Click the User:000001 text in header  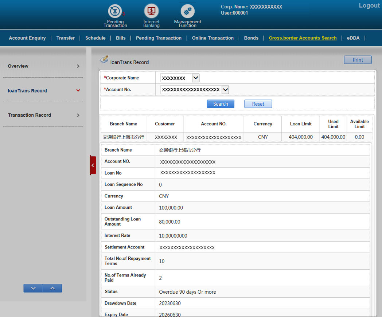[234, 13]
